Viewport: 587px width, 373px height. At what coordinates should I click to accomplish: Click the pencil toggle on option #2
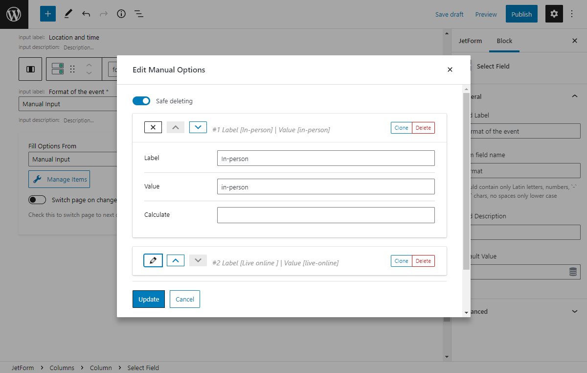(153, 260)
